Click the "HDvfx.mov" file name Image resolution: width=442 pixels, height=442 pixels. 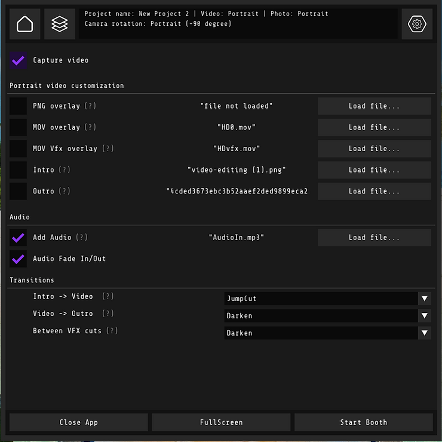point(237,149)
